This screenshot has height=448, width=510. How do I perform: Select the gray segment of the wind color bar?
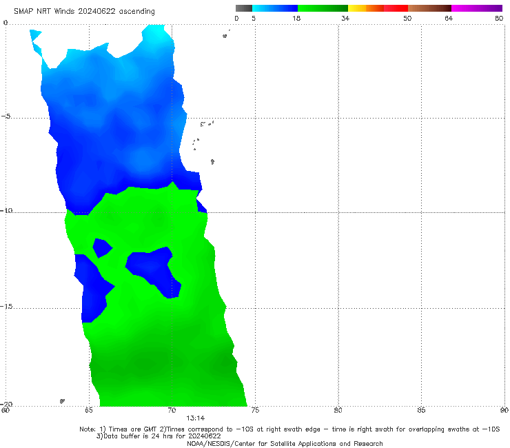[x=244, y=8]
